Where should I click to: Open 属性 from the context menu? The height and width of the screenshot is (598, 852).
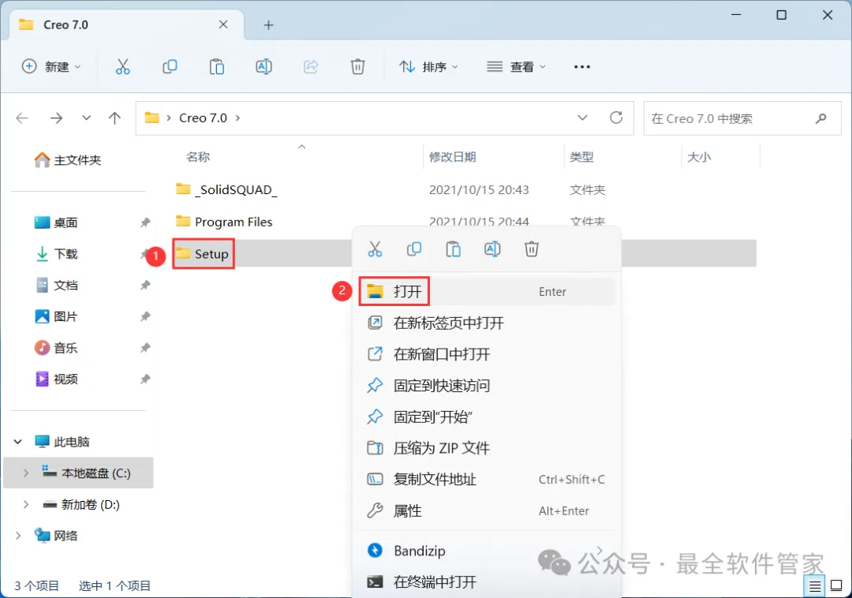coord(487,511)
